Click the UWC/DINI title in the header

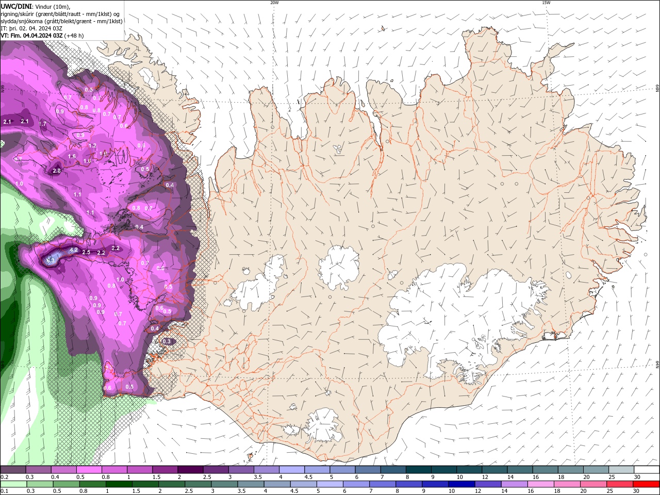click(16, 6)
